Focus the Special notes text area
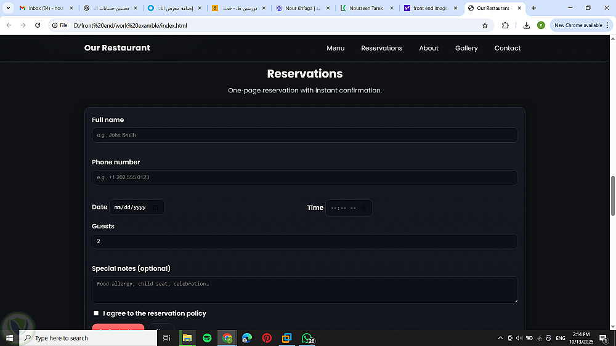 (x=304, y=290)
